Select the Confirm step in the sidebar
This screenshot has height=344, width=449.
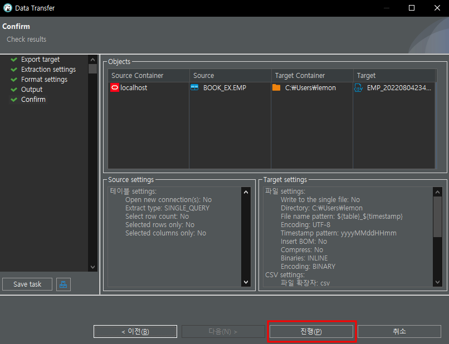coord(33,100)
